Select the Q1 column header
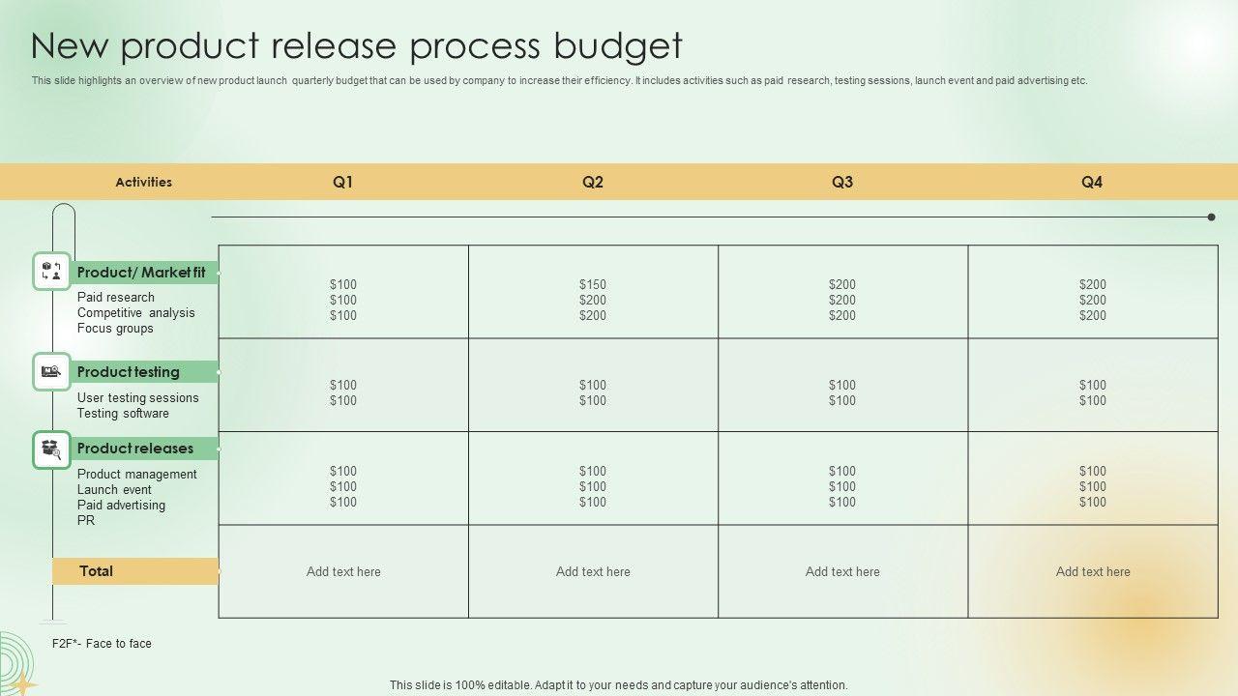 (343, 182)
